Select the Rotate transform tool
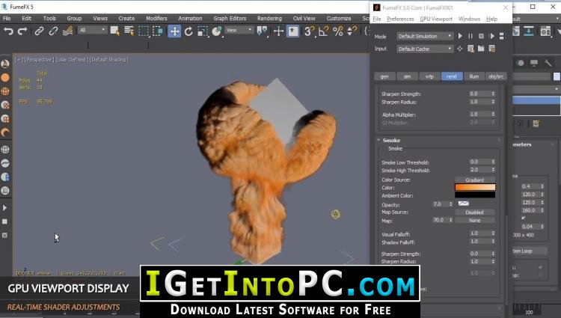The height and width of the screenshot is (318, 561). click(188, 31)
